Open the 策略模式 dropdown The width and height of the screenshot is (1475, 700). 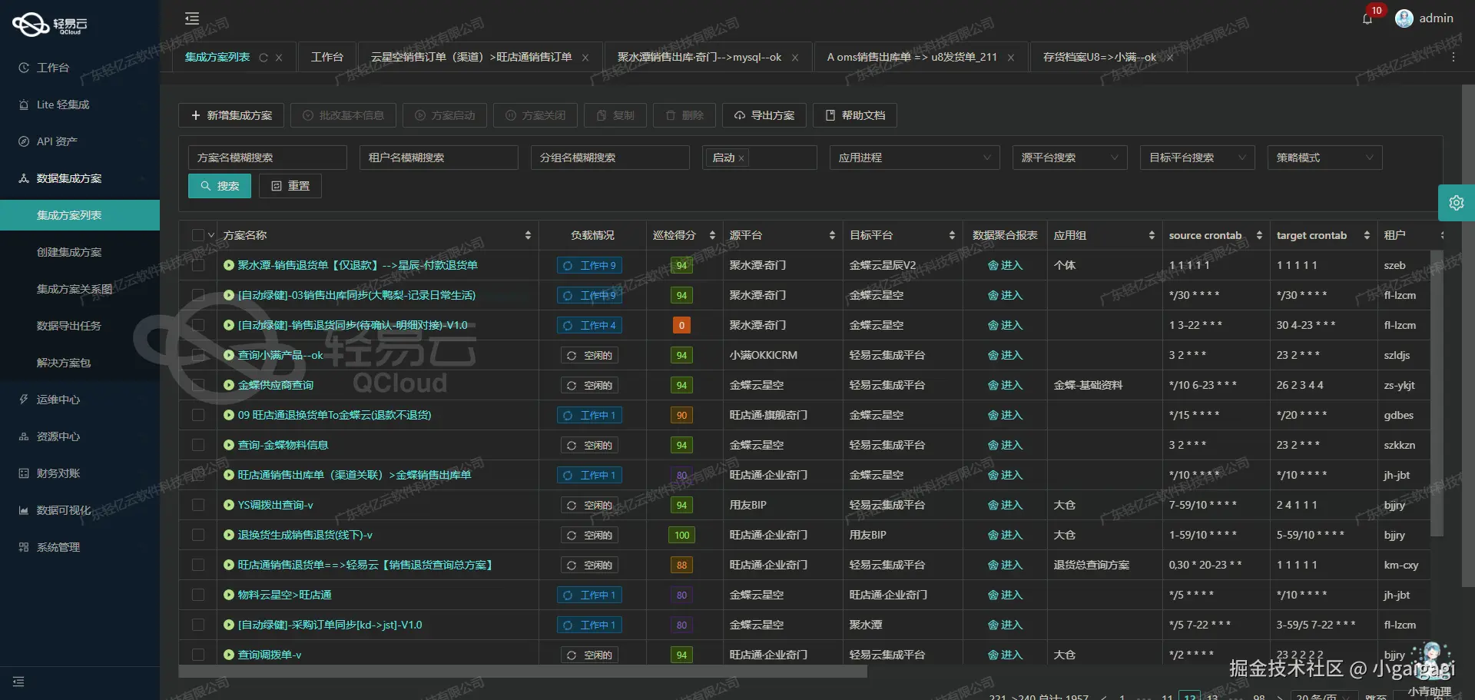(1324, 157)
